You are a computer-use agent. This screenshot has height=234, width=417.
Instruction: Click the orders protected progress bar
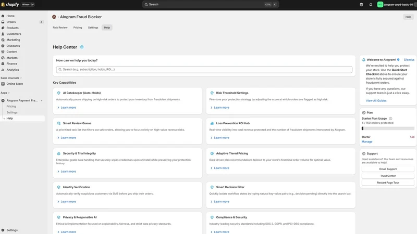(x=388, y=128)
